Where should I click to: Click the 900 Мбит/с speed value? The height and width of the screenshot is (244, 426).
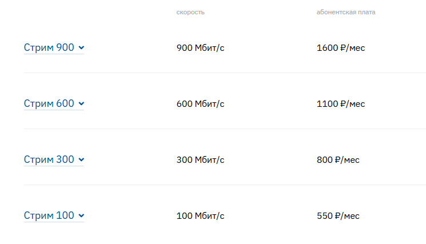point(201,48)
